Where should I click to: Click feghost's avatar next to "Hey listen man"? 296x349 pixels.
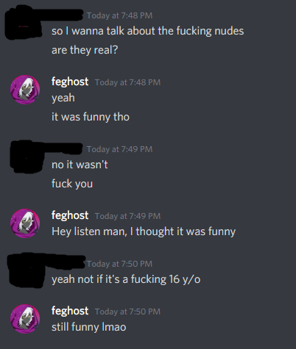tap(25, 223)
